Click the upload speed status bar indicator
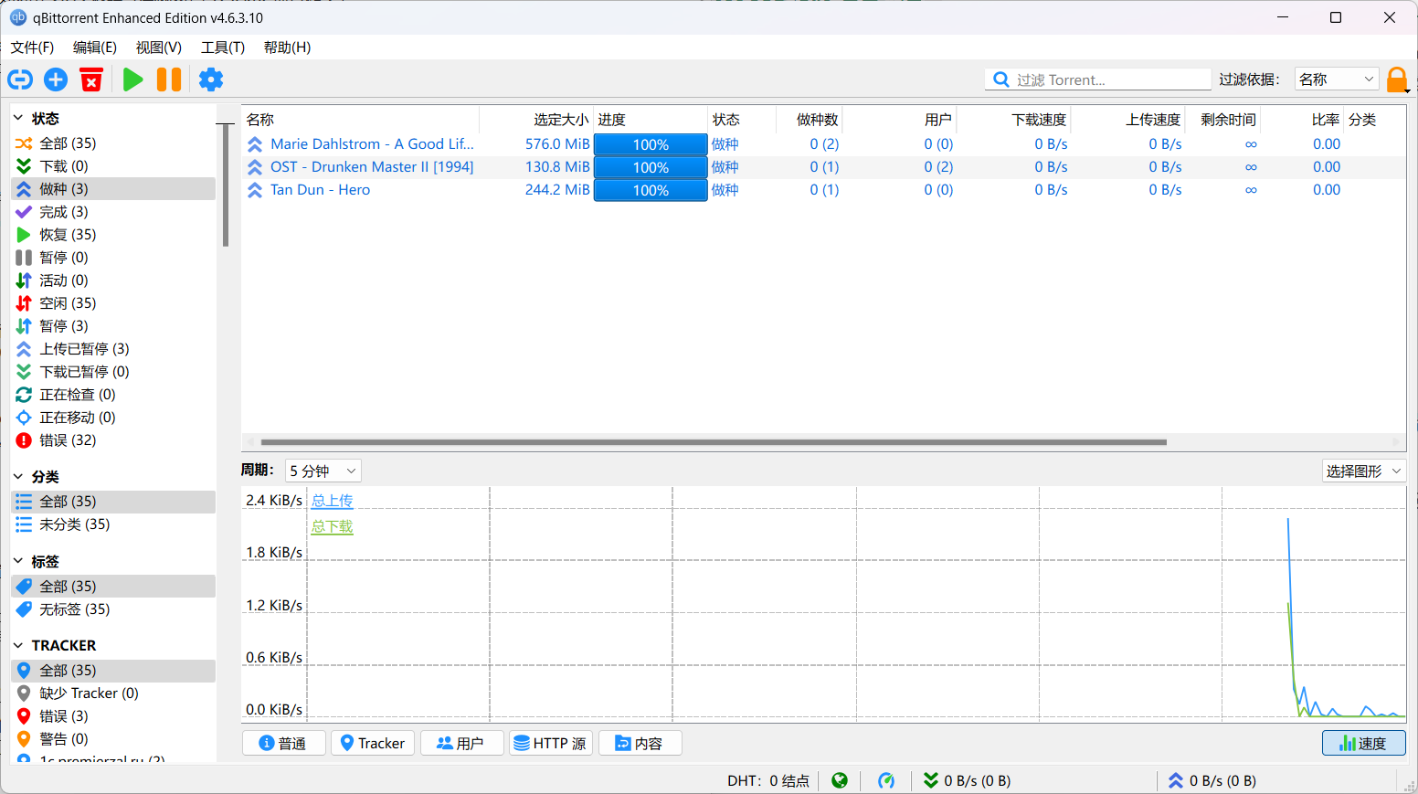1418x794 pixels. (1212, 780)
